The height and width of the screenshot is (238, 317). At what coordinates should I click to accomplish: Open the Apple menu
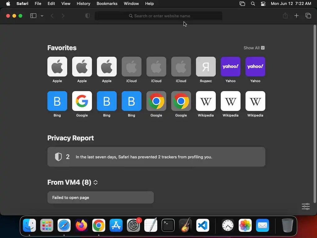click(x=8, y=4)
